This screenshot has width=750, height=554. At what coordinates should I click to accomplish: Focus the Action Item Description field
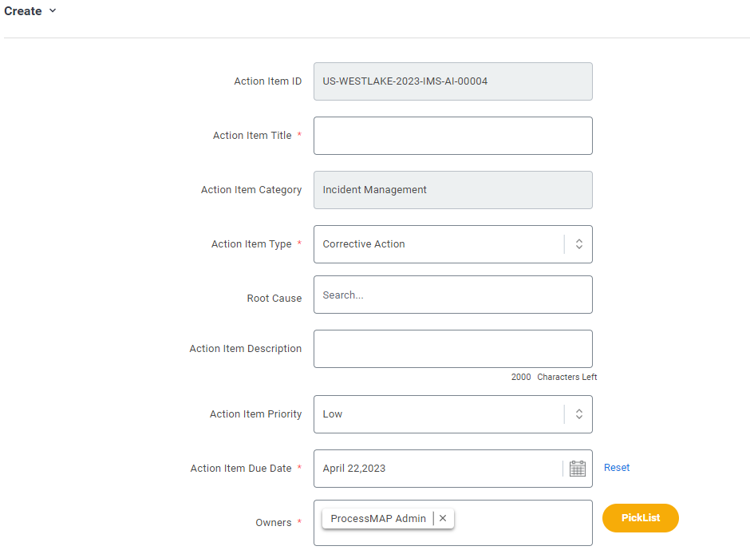[453, 349]
